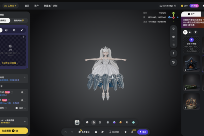Screen dimensions: 204x136
Task: Open the green sofa model thumbnail
Action: click(x=191, y=83)
